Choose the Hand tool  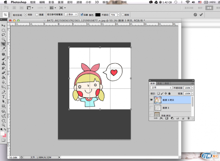pos(4,120)
